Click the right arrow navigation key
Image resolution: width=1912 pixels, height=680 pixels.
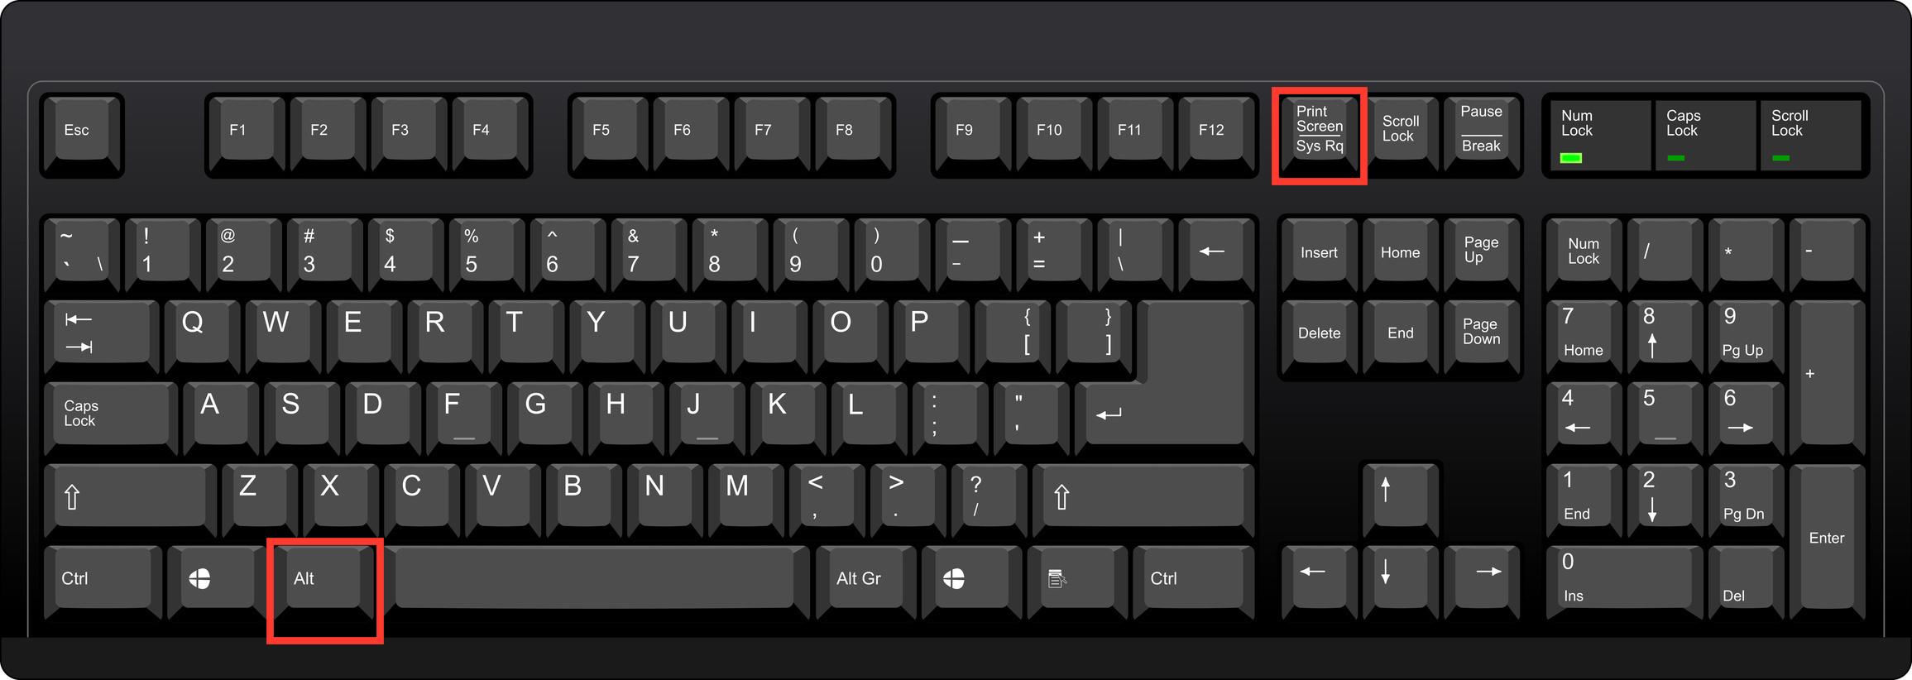tap(1481, 582)
